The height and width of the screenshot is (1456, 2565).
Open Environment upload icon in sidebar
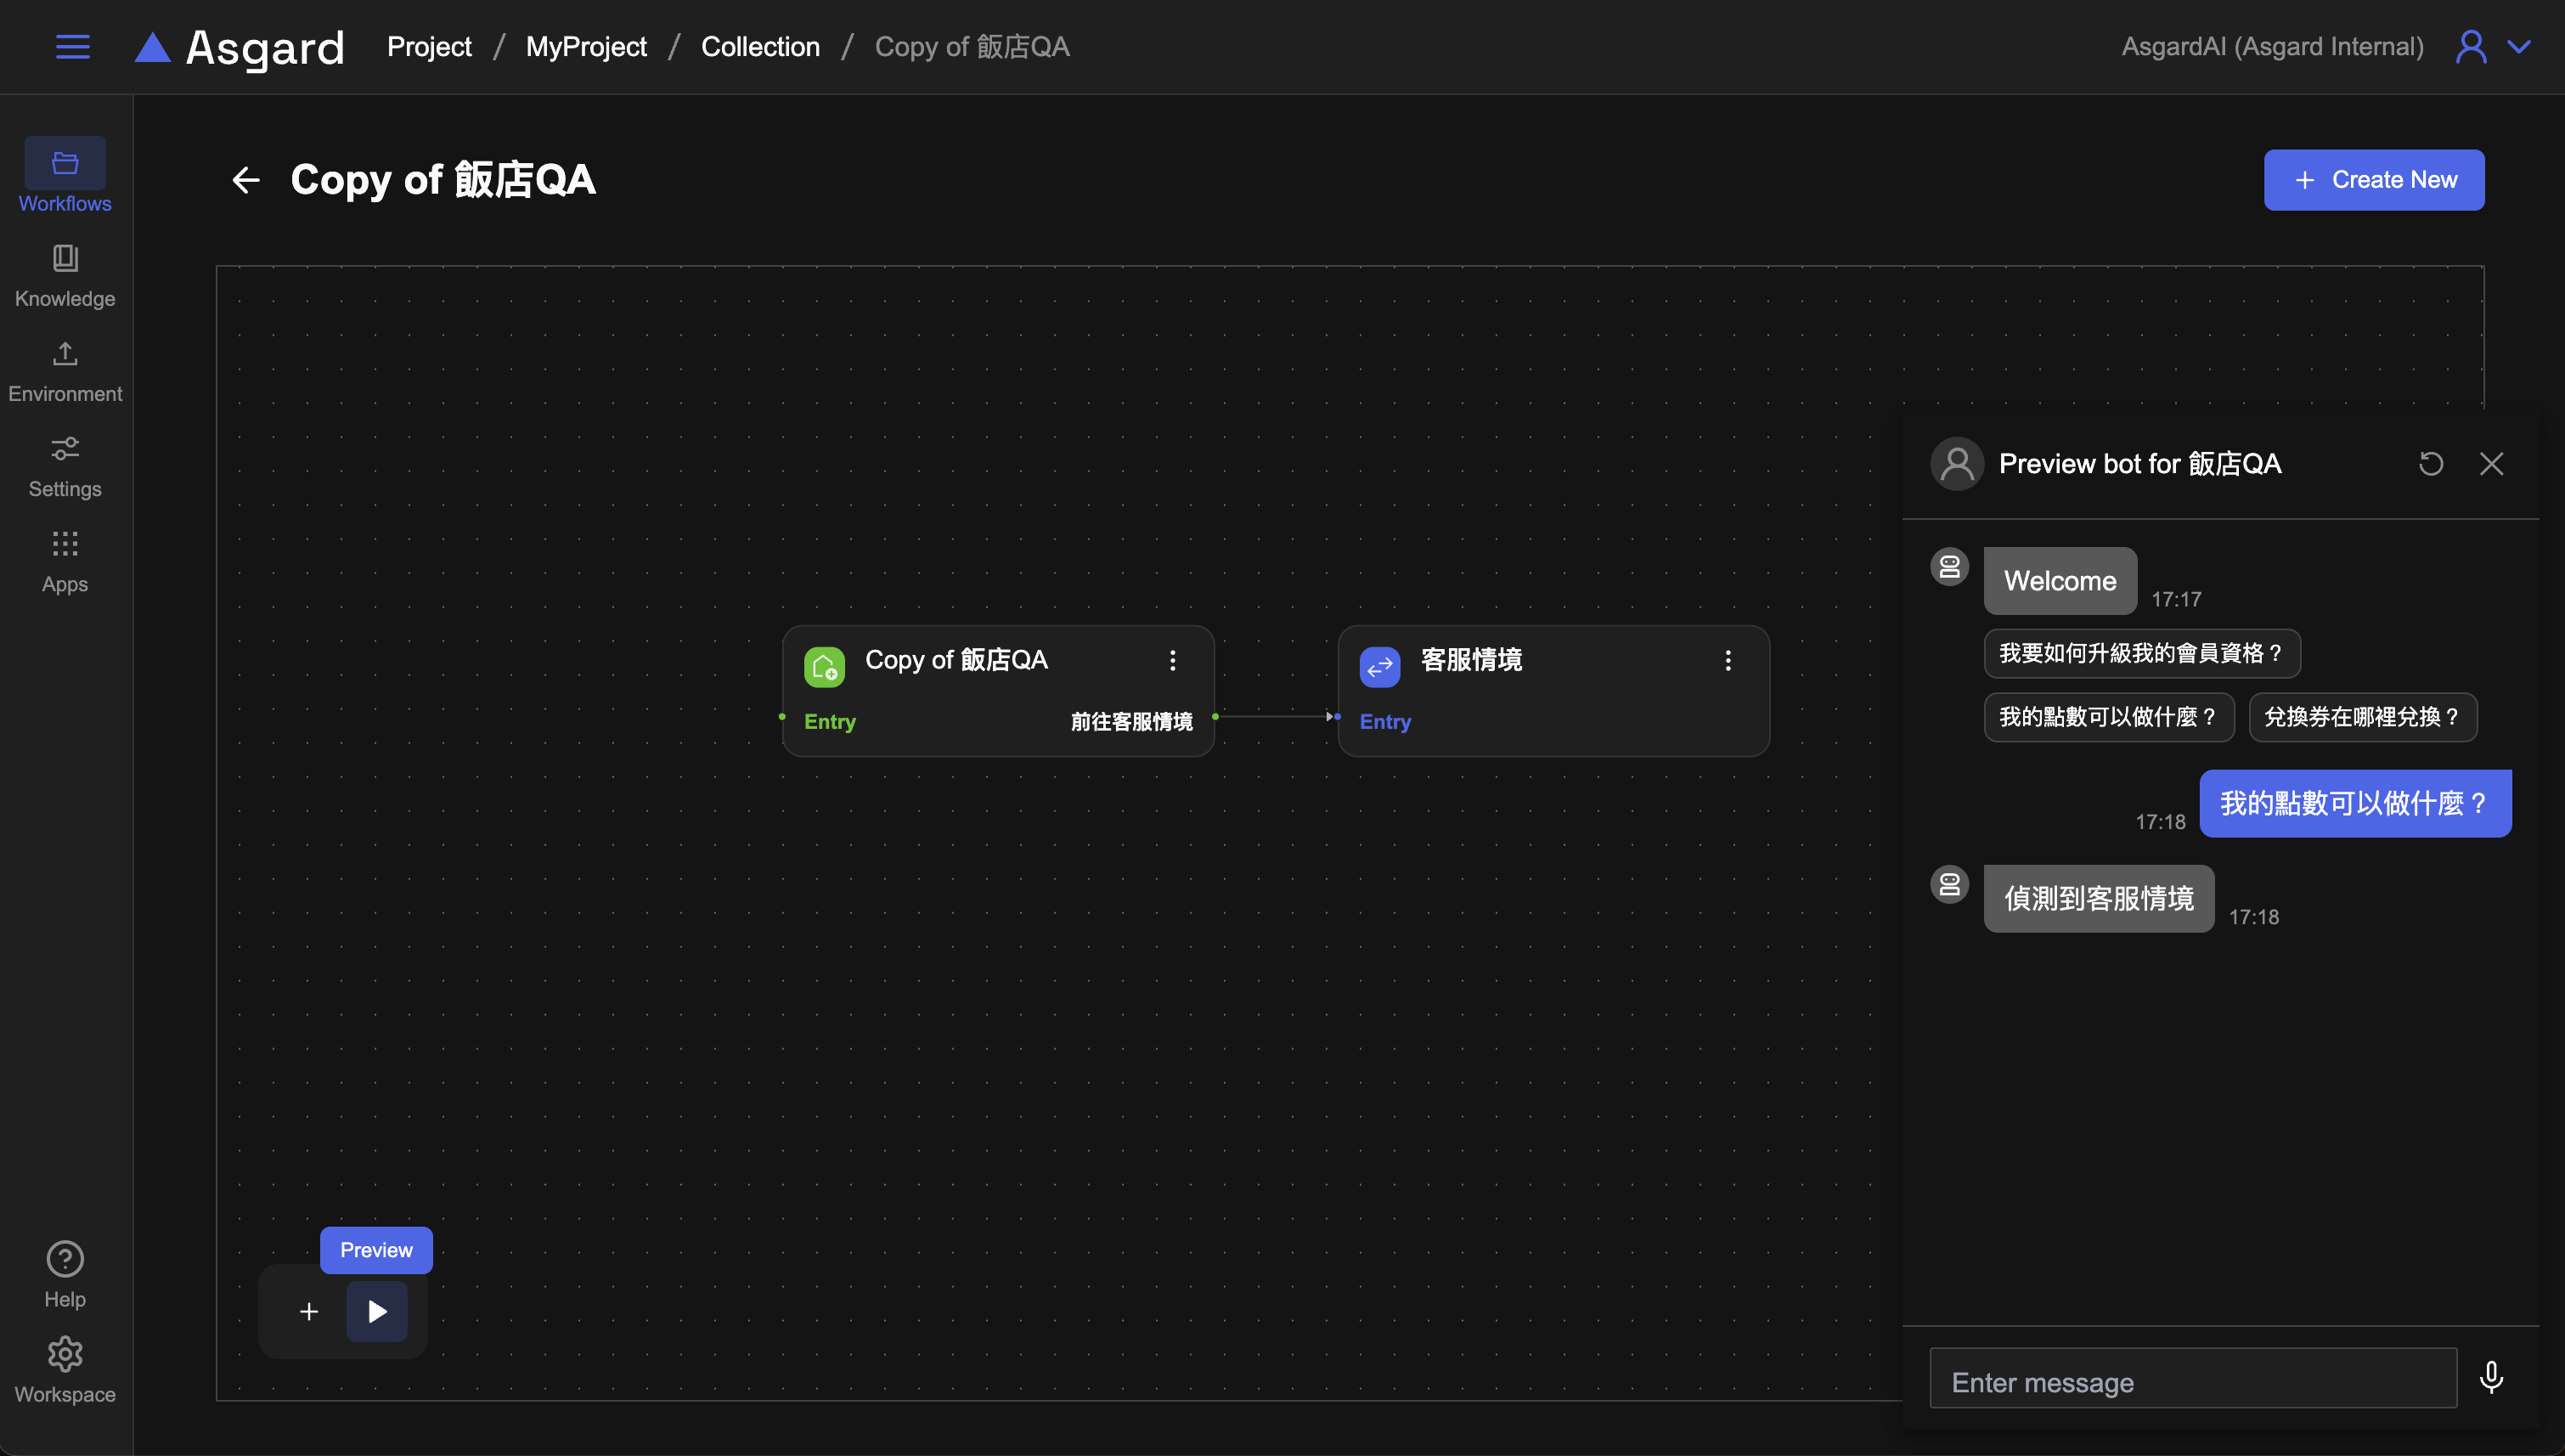pyautogui.click(x=65, y=354)
